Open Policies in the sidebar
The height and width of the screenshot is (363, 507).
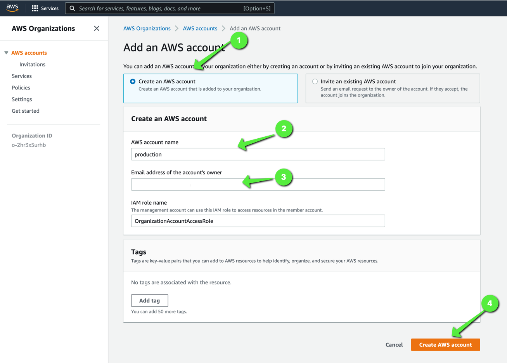pyautogui.click(x=21, y=88)
